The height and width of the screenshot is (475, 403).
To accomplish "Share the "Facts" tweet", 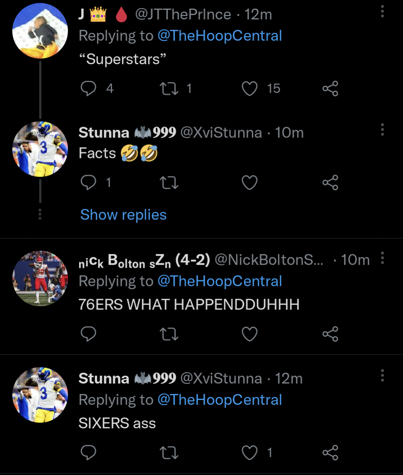I will point(330,183).
